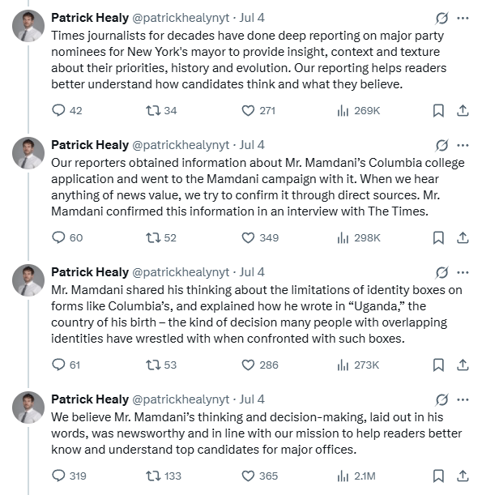Like the tweet with 271 likes
The width and height of the screenshot is (482, 495).
tap(258, 111)
